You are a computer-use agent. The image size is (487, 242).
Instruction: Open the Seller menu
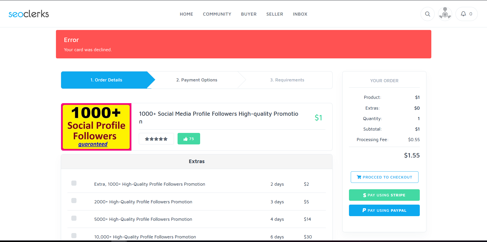pos(275,14)
